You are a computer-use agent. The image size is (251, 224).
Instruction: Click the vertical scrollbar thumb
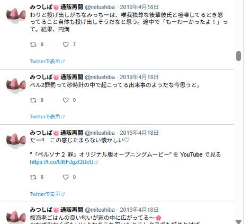(238, 56)
